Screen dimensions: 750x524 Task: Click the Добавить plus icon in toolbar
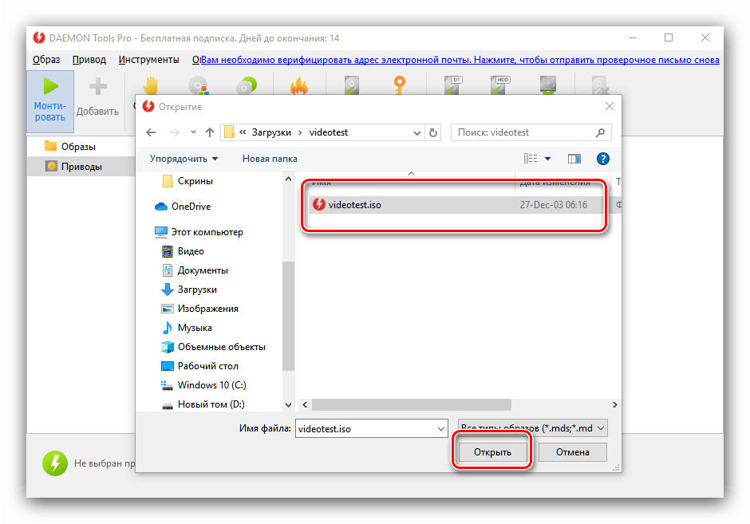(x=97, y=86)
